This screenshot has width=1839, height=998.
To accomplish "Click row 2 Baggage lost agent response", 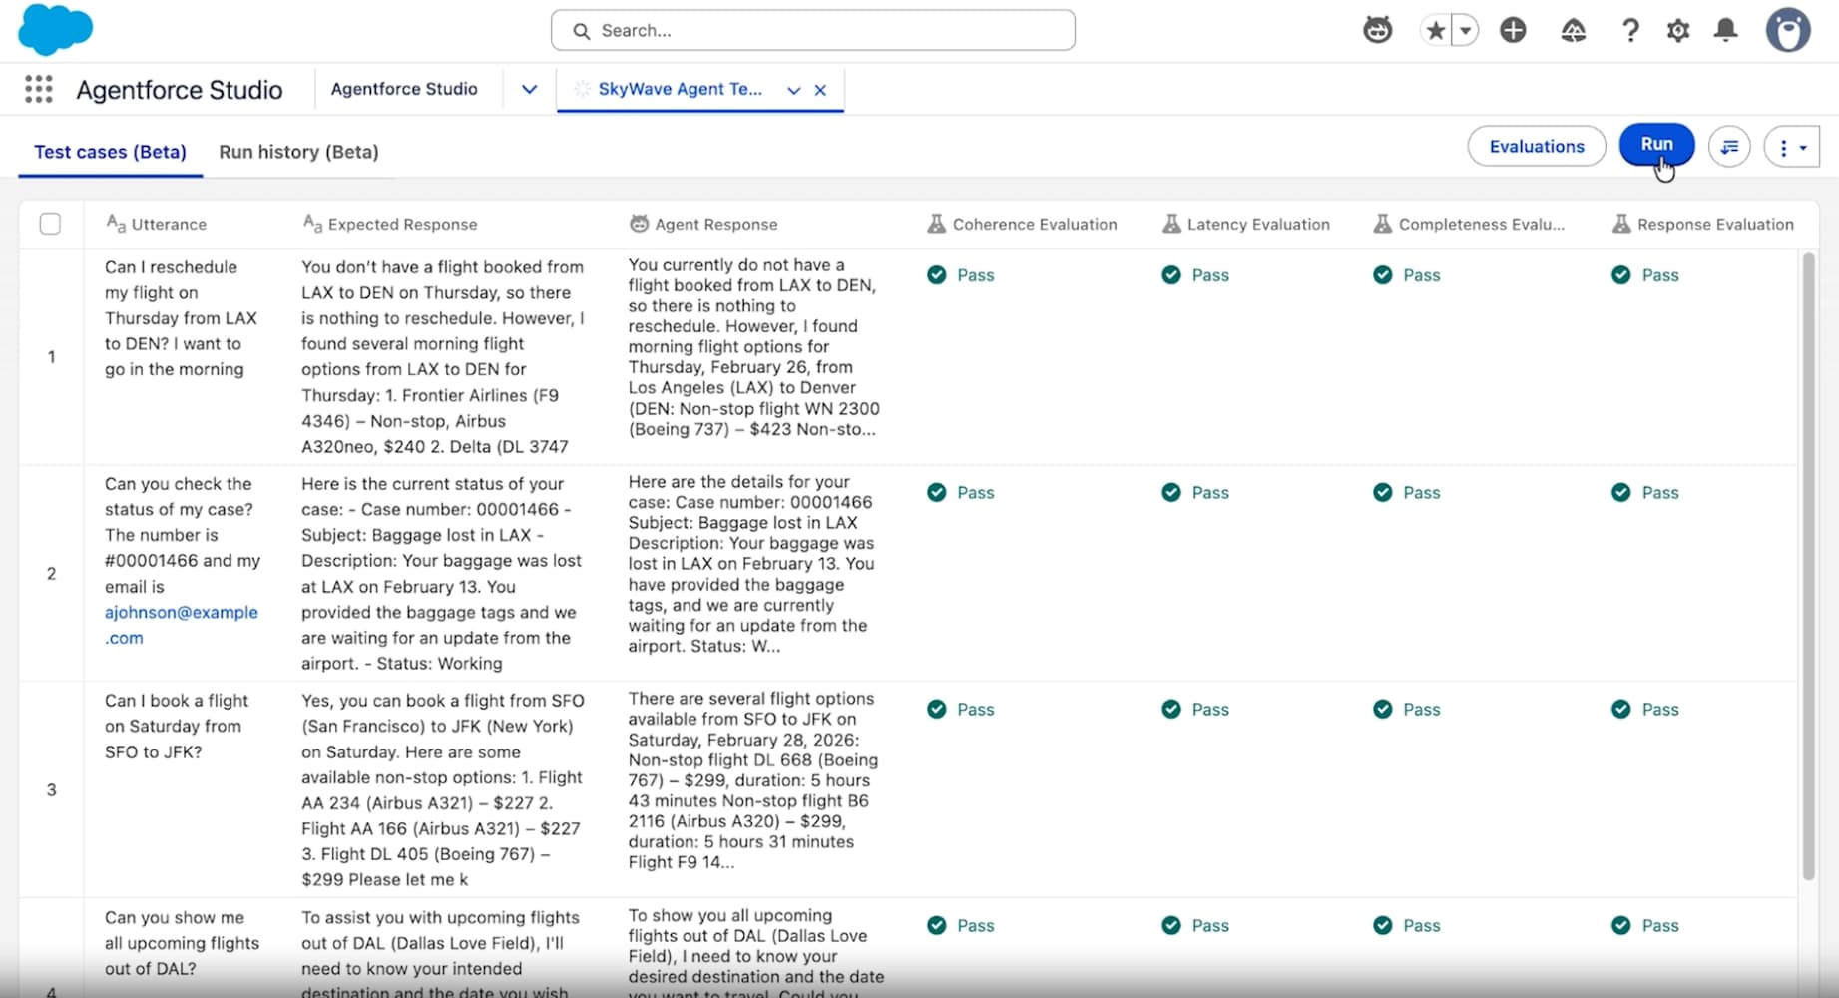I will [x=752, y=564].
